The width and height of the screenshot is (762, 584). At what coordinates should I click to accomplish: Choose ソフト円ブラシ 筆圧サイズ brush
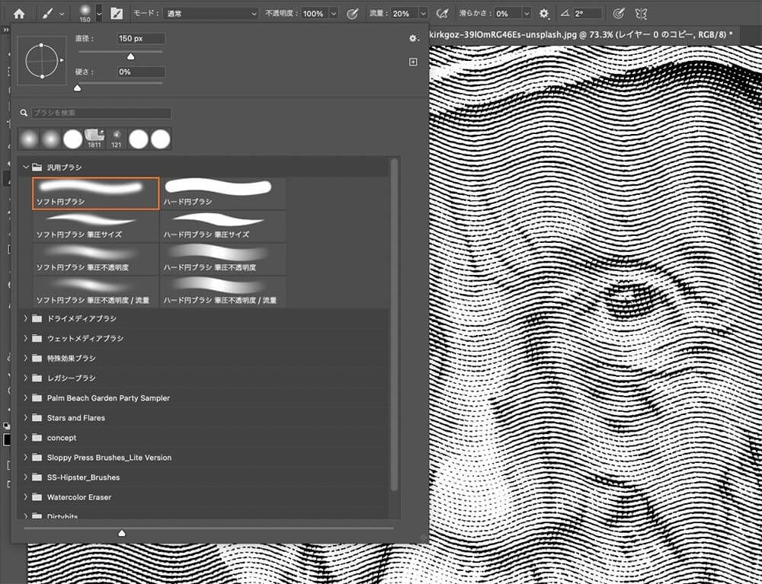tap(96, 226)
